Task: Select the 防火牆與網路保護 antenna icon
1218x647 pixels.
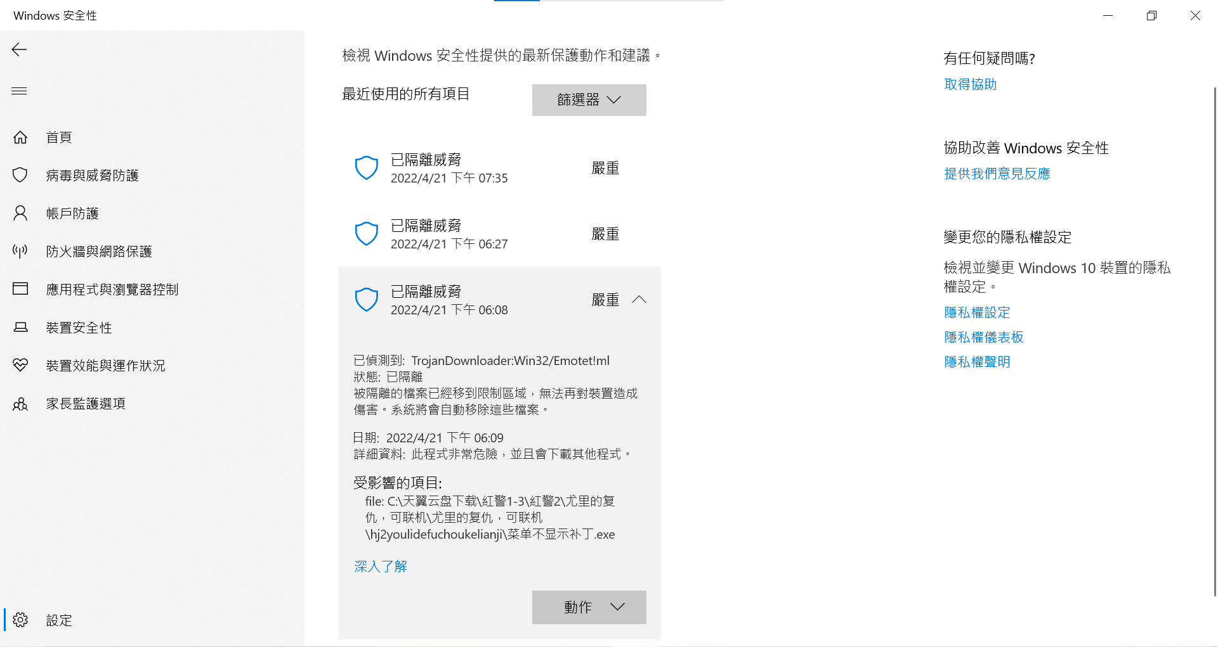Action: [x=20, y=252]
